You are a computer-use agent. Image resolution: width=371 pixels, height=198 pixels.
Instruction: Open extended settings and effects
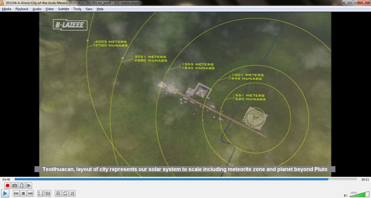(x=48, y=193)
